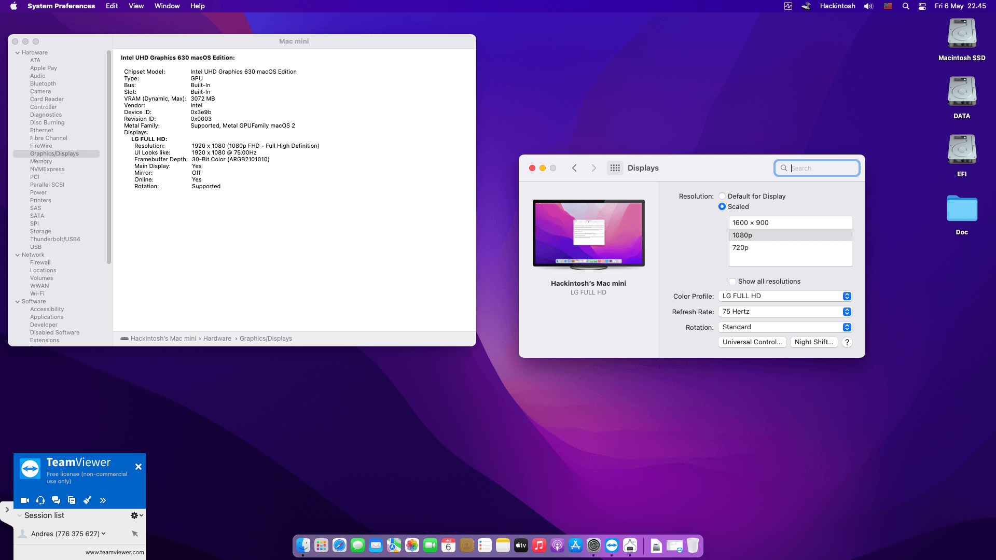Select the 1600 × 900 resolution
Viewport: 996px width, 560px height.
point(790,223)
